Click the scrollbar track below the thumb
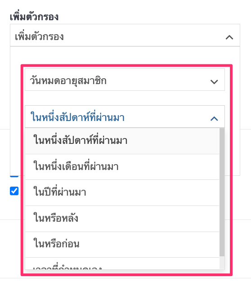Image resolution: width=251 pixels, height=286 pixels. [222, 263]
